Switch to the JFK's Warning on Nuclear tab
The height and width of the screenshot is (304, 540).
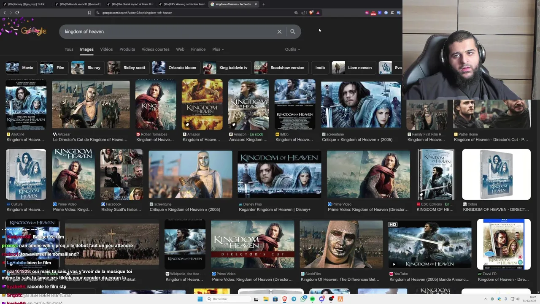point(183,4)
